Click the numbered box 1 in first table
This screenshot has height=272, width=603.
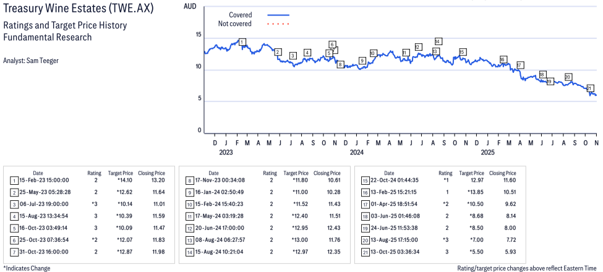[x=14, y=181]
